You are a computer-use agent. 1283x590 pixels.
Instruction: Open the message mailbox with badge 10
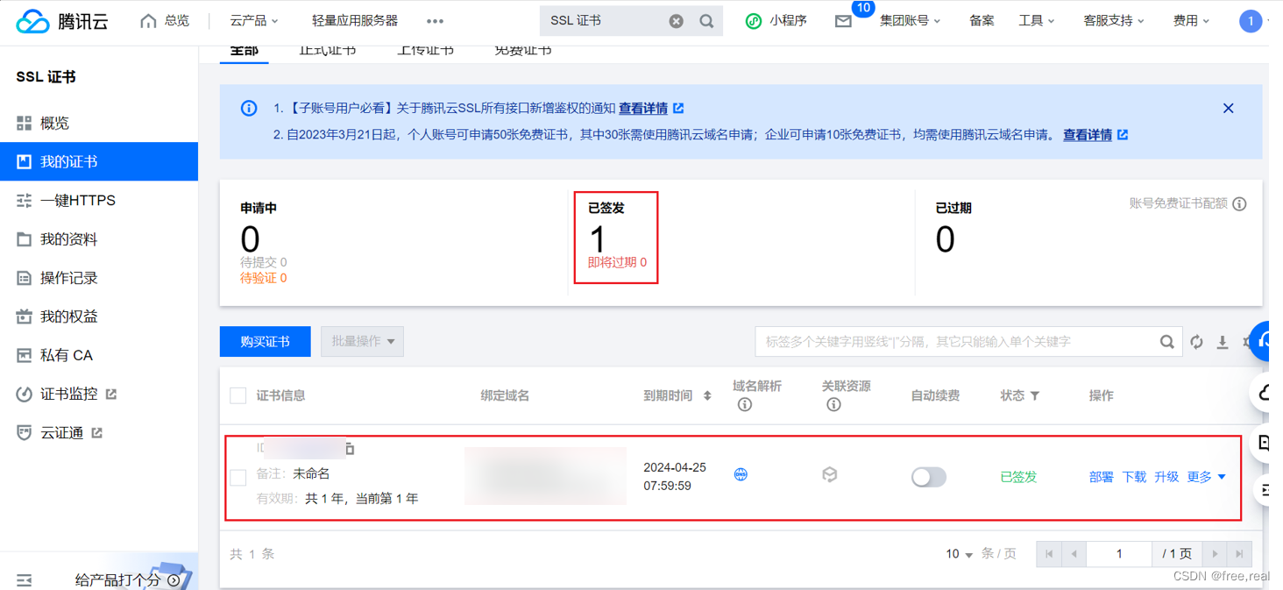click(x=843, y=21)
